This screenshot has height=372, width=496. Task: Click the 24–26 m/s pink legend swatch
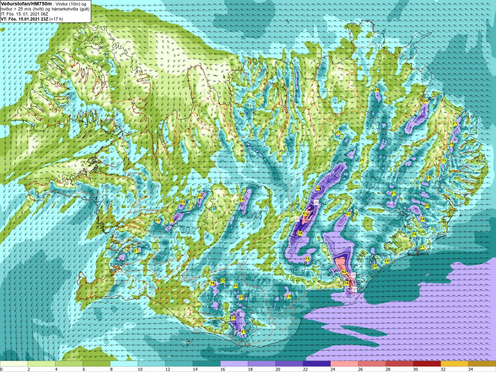(x=344, y=363)
